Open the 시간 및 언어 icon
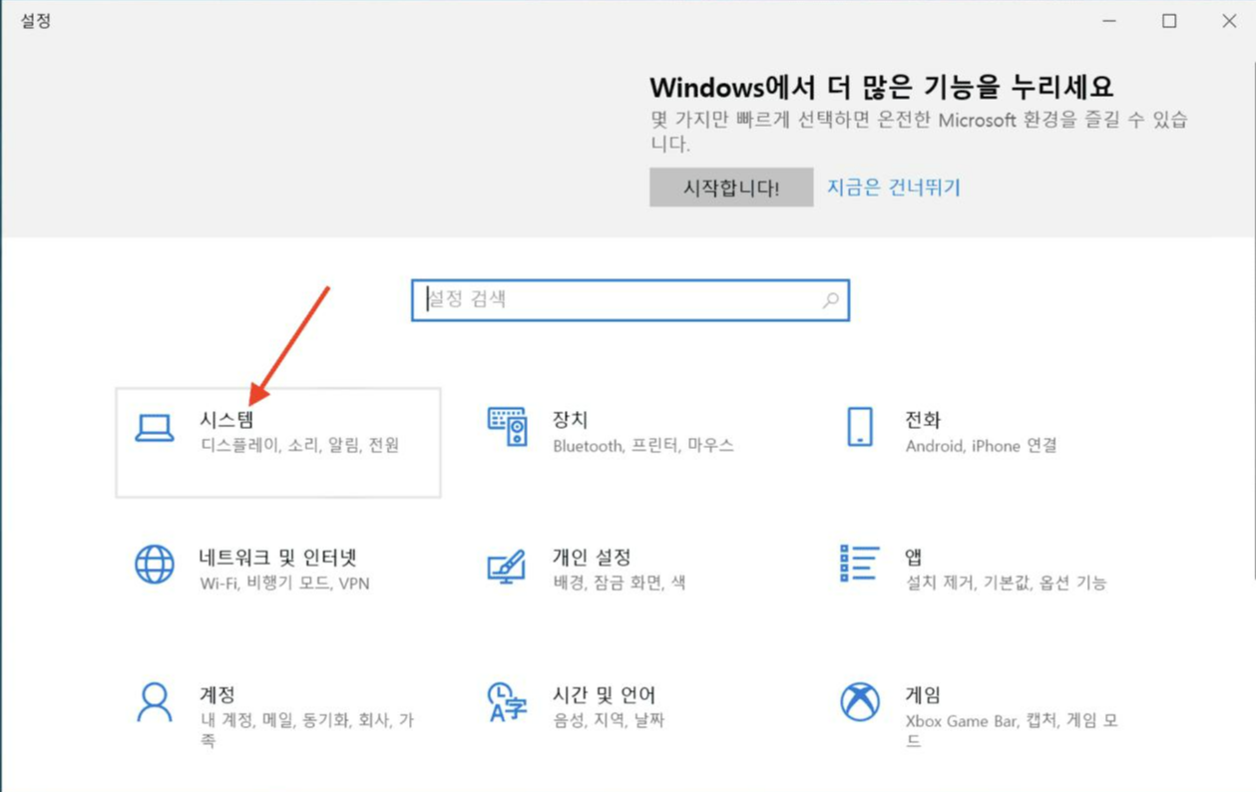The height and width of the screenshot is (792, 1256). (507, 701)
